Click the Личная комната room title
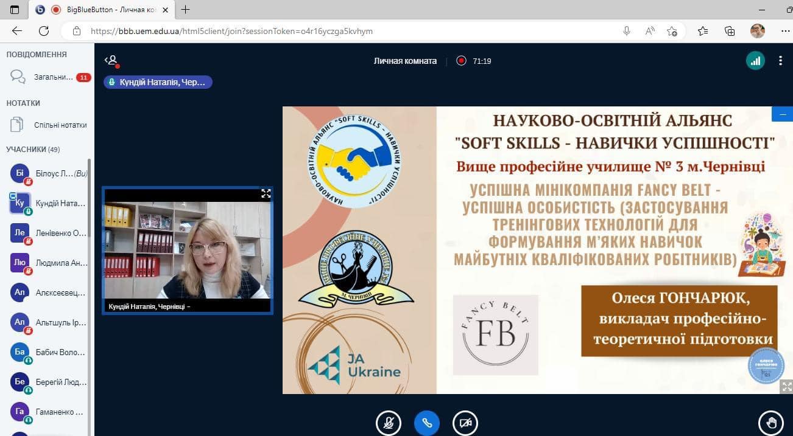Image resolution: width=793 pixels, height=436 pixels. (405, 61)
